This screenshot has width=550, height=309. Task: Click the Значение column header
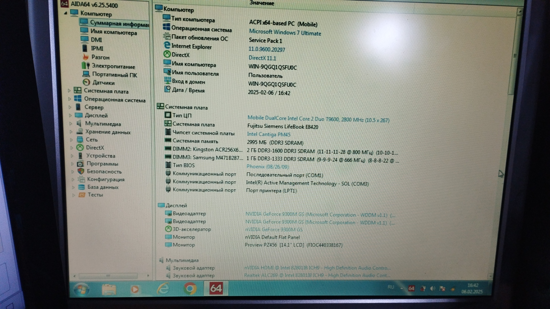[262, 3]
